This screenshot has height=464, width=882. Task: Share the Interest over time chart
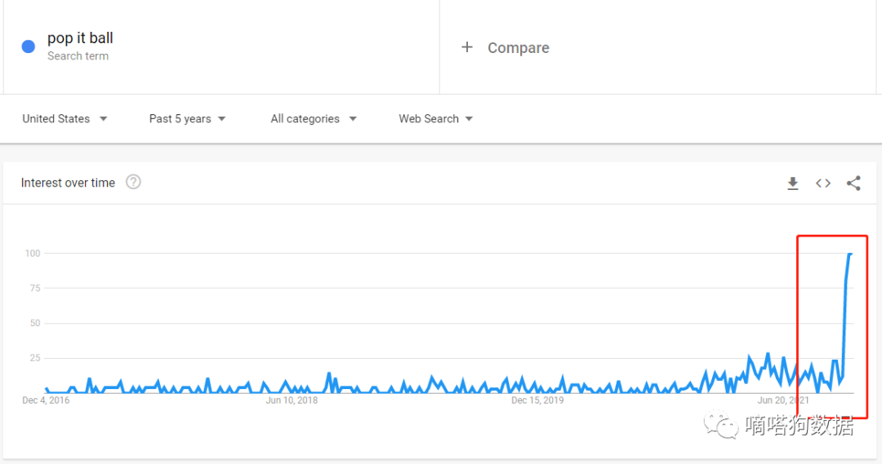[x=853, y=183]
